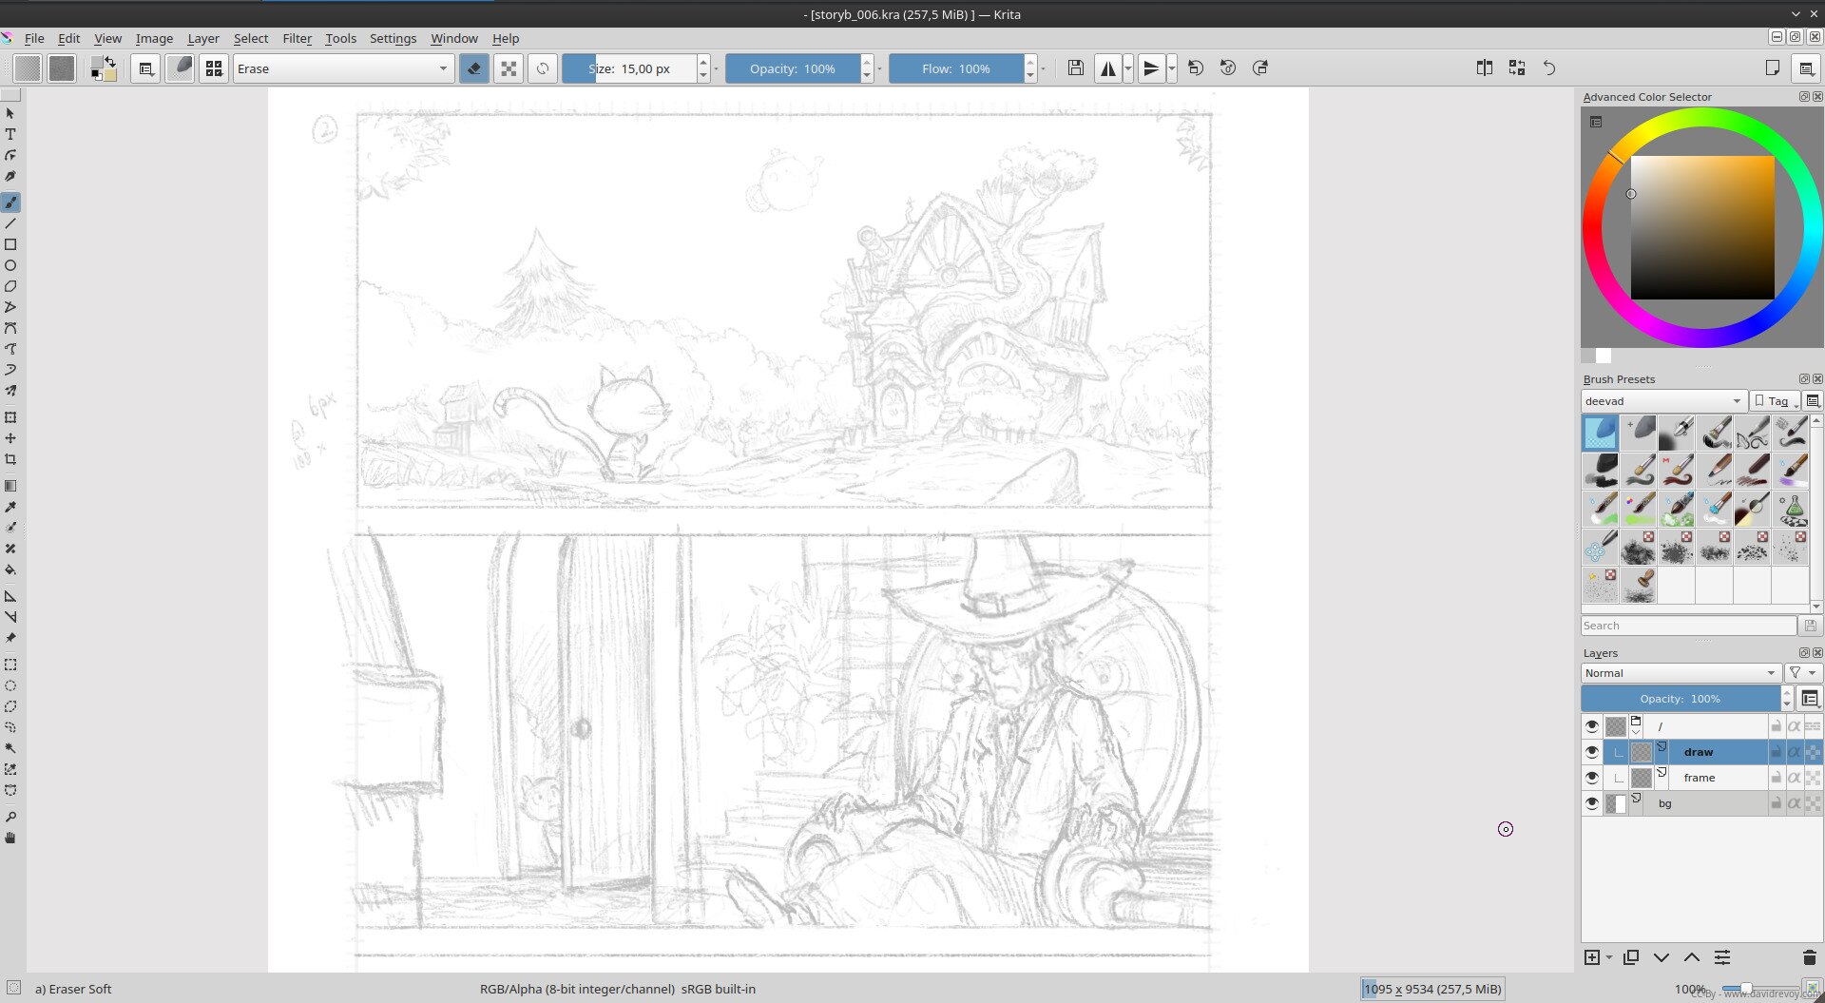Open the Erase blending mode dropdown
The image size is (1825, 1003).
coord(342,68)
